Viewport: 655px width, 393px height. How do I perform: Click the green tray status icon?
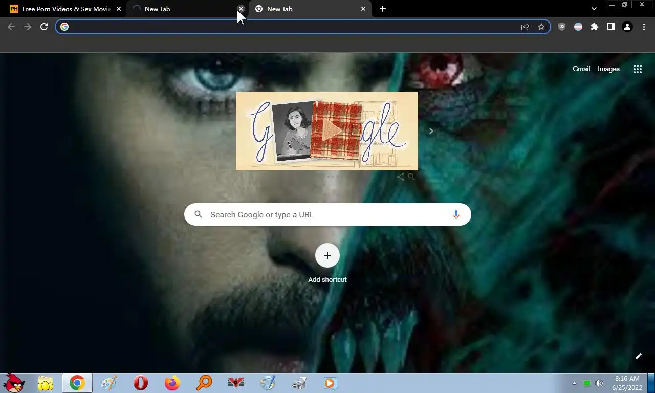point(587,383)
